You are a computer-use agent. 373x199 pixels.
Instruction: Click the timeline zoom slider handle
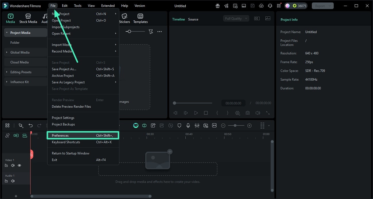point(235,125)
